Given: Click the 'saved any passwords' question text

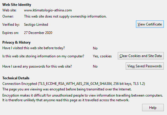Looking at the screenshot, I should 37,66.
